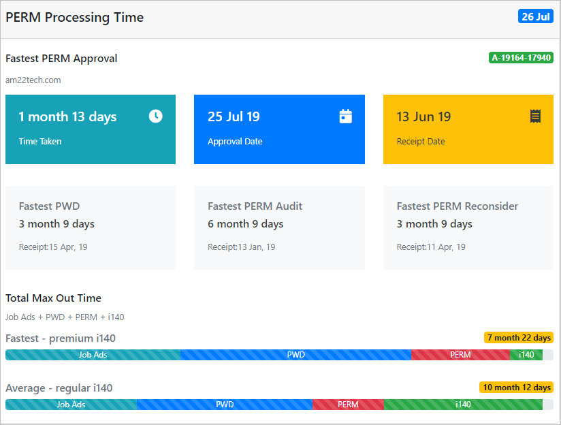Screen dimensions: 561x425
Task: Click the receipt icon on Receipt Date card
Action: coord(535,116)
